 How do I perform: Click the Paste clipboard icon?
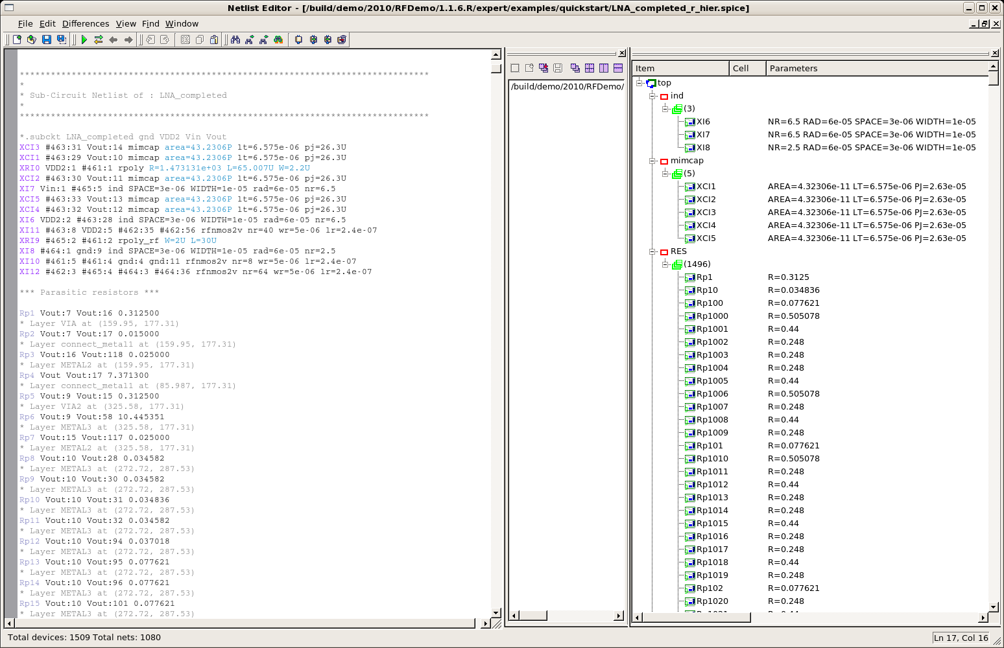214,40
